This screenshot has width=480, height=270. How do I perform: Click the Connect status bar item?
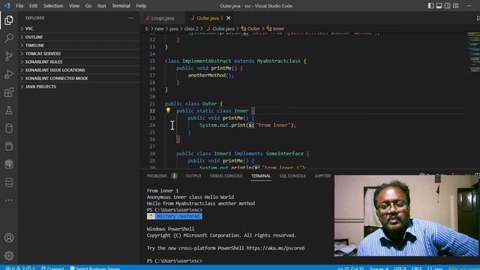click(x=52, y=268)
